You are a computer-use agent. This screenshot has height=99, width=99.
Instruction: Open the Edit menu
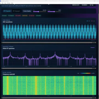click(3, 3)
